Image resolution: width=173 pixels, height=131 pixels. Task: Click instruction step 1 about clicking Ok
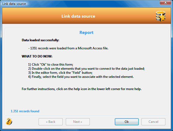(51, 65)
